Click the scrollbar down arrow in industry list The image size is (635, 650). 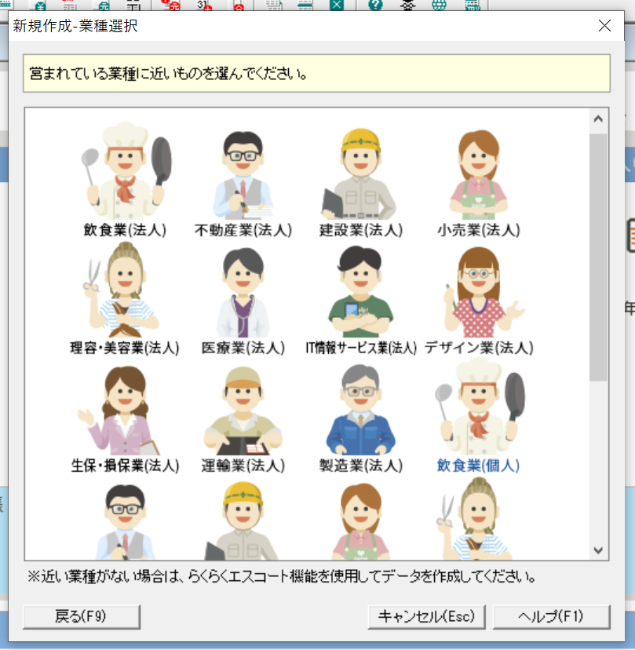(598, 550)
